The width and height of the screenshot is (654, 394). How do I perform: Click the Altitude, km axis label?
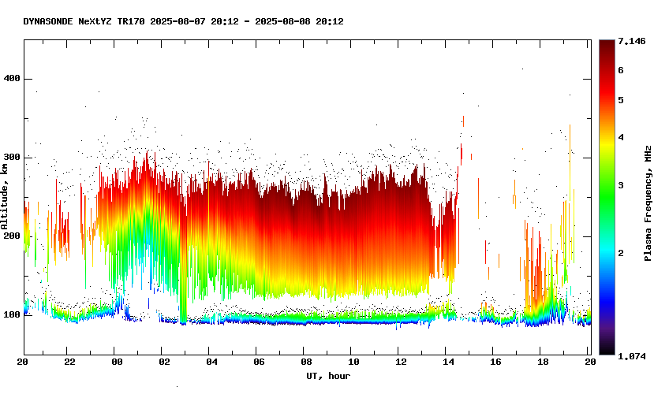[x=4, y=196]
